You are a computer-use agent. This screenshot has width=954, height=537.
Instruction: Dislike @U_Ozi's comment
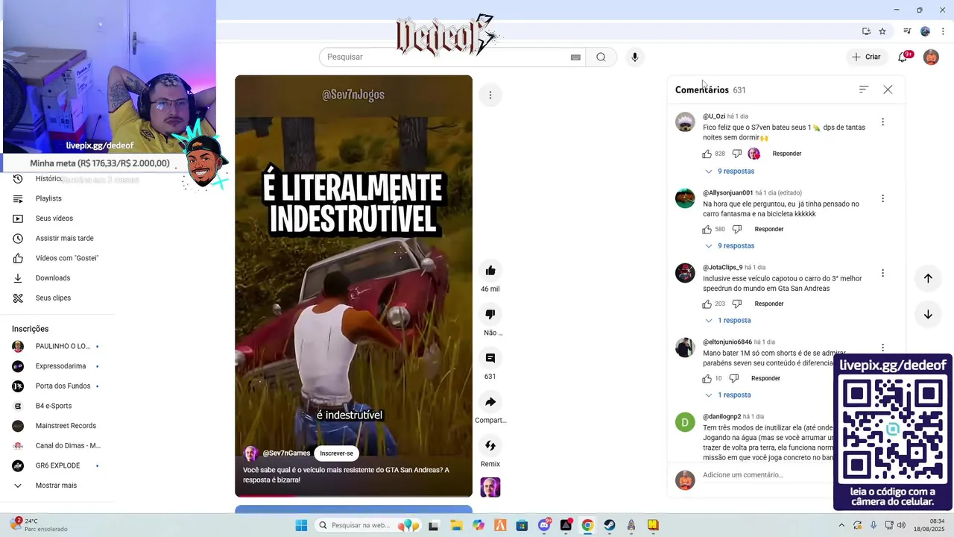pos(736,154)
